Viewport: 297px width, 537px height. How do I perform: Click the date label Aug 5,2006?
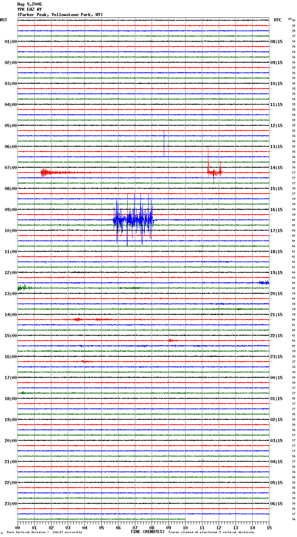(x=29, y=4)
